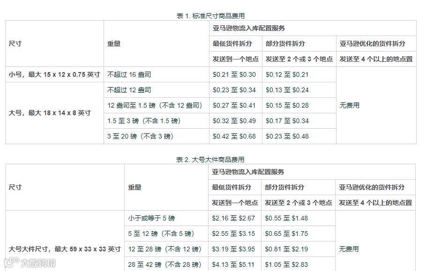Click 无费用 in the standard-size table
The image size is (426, 271).
[x=350, y=105]
